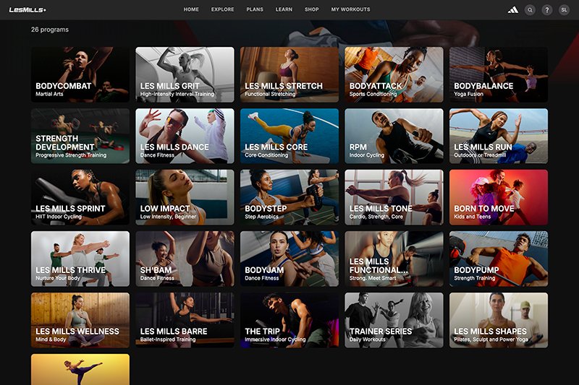
Task: Select the SH'BAM Dance Fitness program
Action: point(185,259)
